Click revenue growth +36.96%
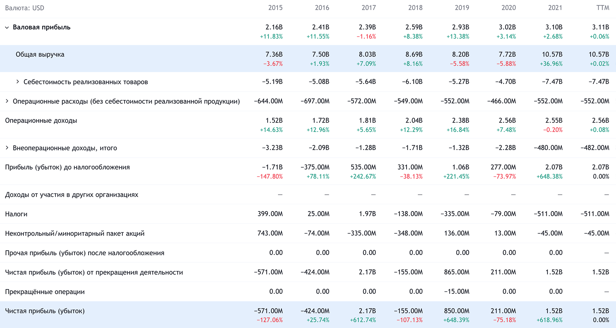Screen dimensions: 616x328 click(x=551, y=64)
